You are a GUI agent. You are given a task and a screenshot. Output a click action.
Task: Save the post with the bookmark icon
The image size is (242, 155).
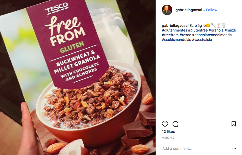(233, 124)
